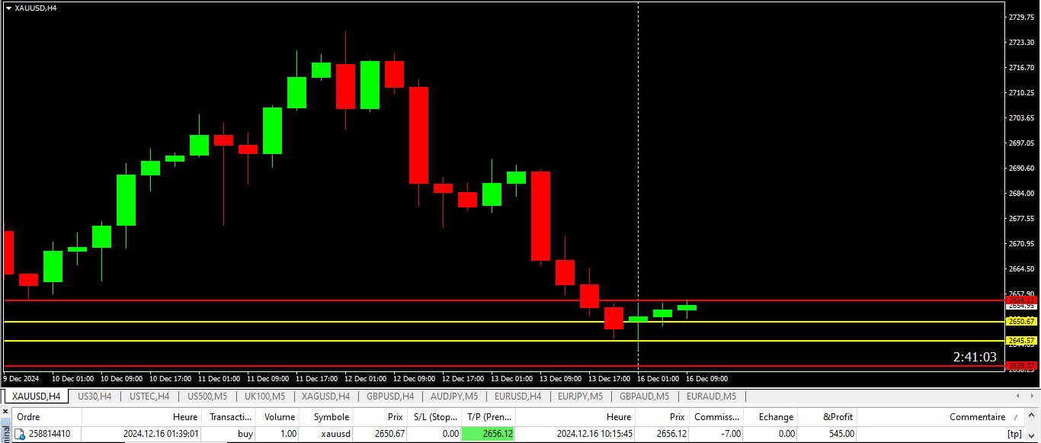Open the AUDJPY,M5 chart tab
This screenshot has height=443, width=1041.
pyautogui.click(x=454, y=396)
